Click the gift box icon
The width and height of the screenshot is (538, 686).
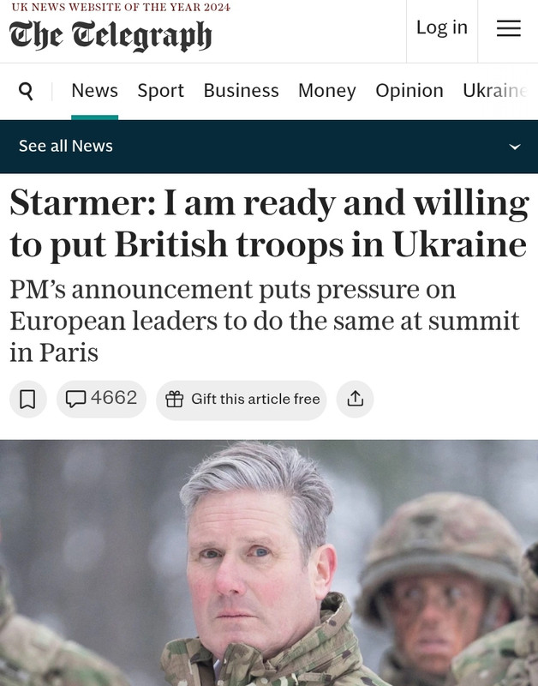(175, 399)
